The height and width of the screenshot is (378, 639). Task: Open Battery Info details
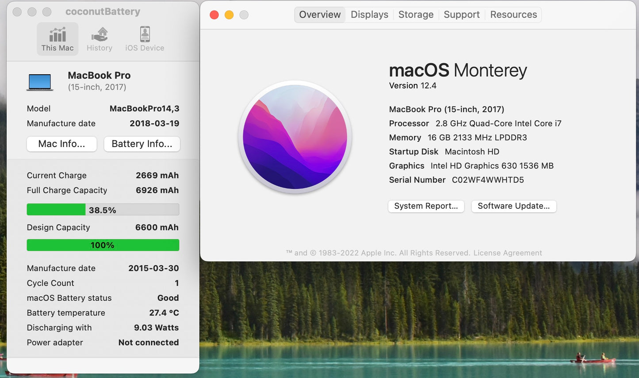coord(142,144)
